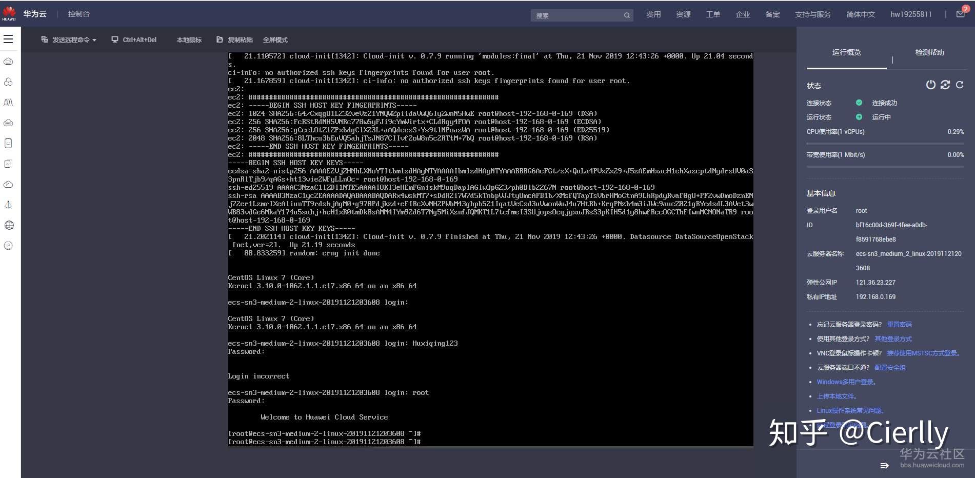Click the refresh status icon
Screen dimensions: 975x478
coord(960,85)
